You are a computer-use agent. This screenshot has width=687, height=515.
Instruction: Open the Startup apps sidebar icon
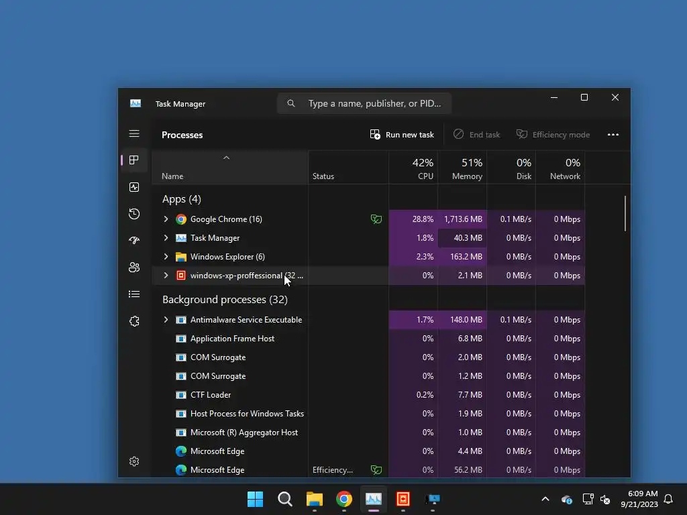point(134,241)
